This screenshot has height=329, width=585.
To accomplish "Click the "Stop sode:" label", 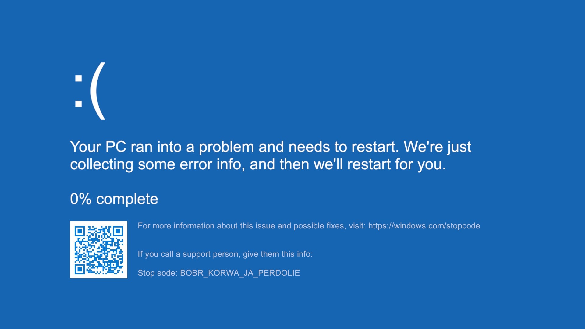I will 158,273.
